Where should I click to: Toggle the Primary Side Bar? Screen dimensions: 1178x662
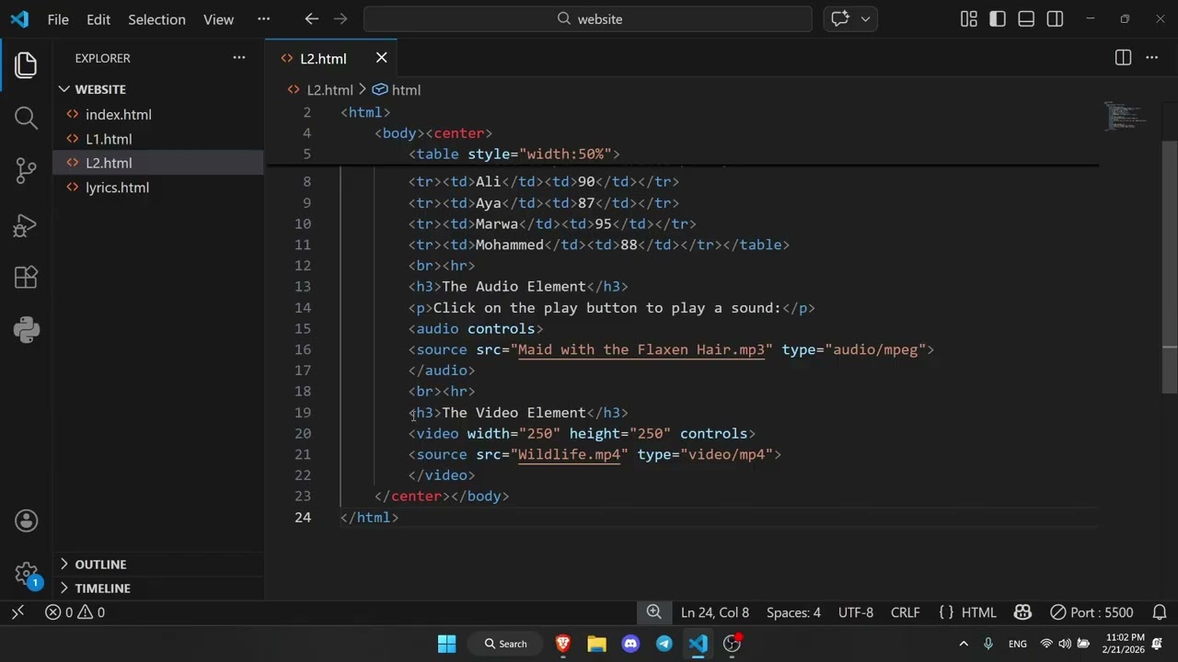point(998,18)
